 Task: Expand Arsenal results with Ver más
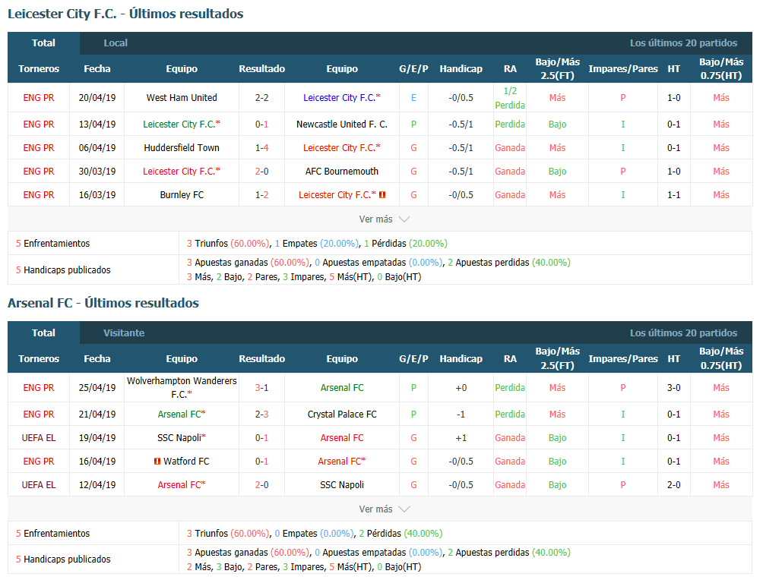(x=384, y=509)
